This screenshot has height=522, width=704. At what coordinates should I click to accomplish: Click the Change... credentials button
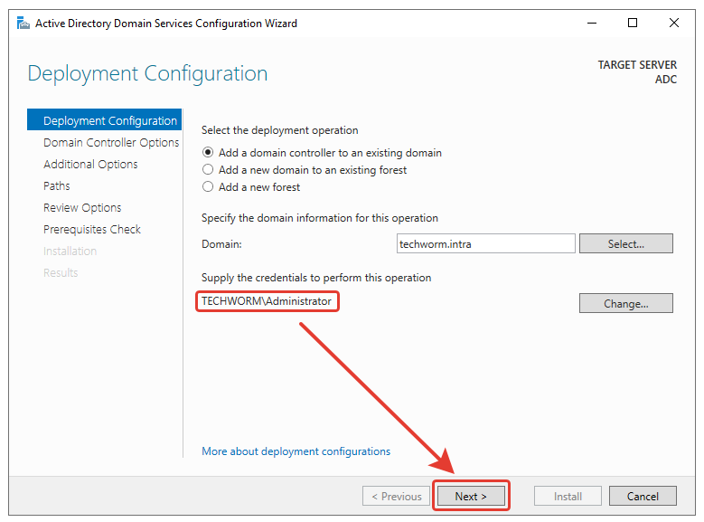pyautogui.click(x=625, y=303)
